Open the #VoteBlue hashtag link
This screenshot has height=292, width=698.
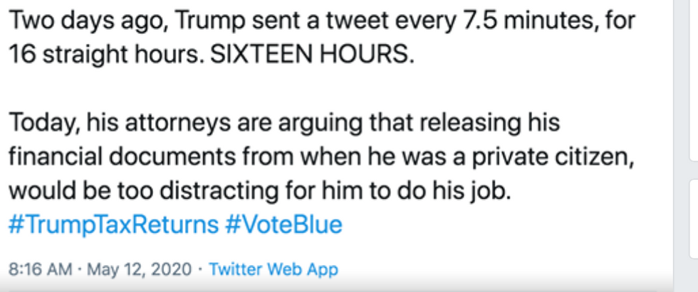click(x=283, y=225)
